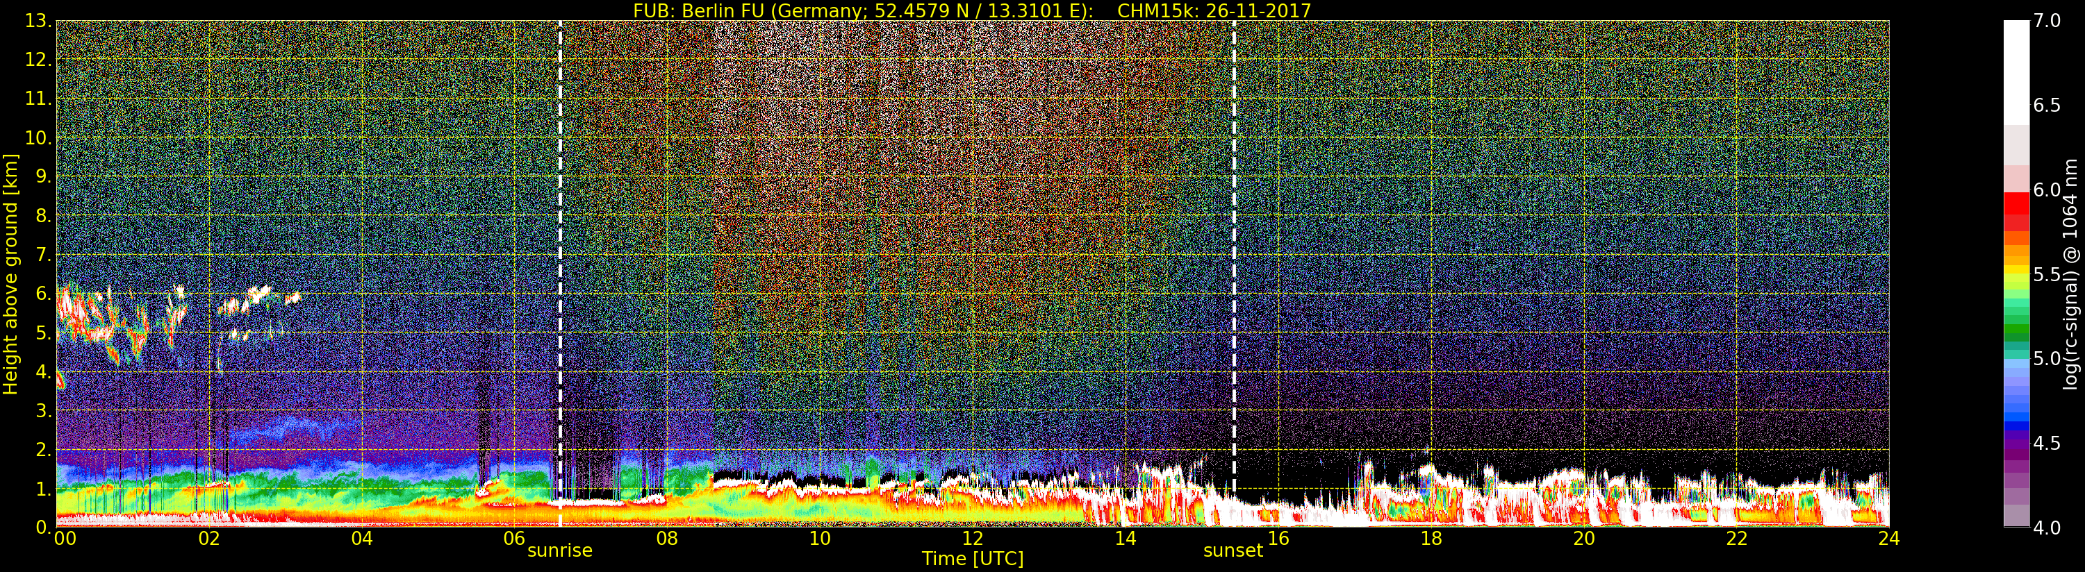Click the "Height above ground [km]" axis label

(x=10, y=274)
